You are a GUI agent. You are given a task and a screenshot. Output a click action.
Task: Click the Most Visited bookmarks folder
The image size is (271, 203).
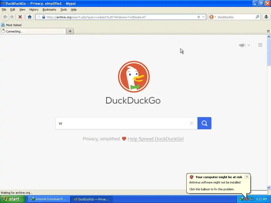coord(11,25)
